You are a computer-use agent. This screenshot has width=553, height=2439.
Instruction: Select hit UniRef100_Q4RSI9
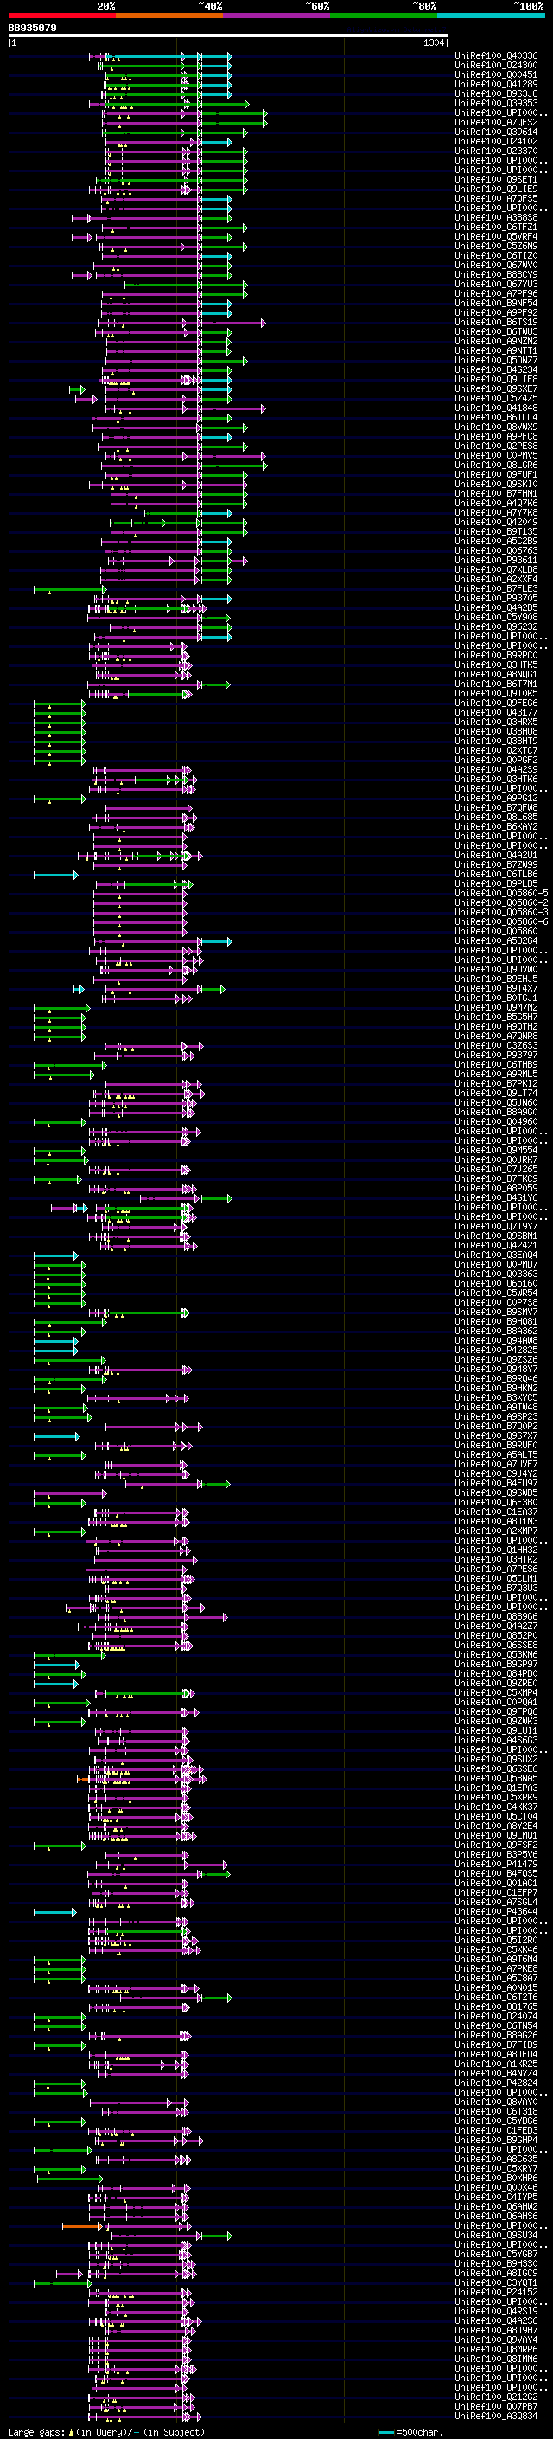(496, 2311)
